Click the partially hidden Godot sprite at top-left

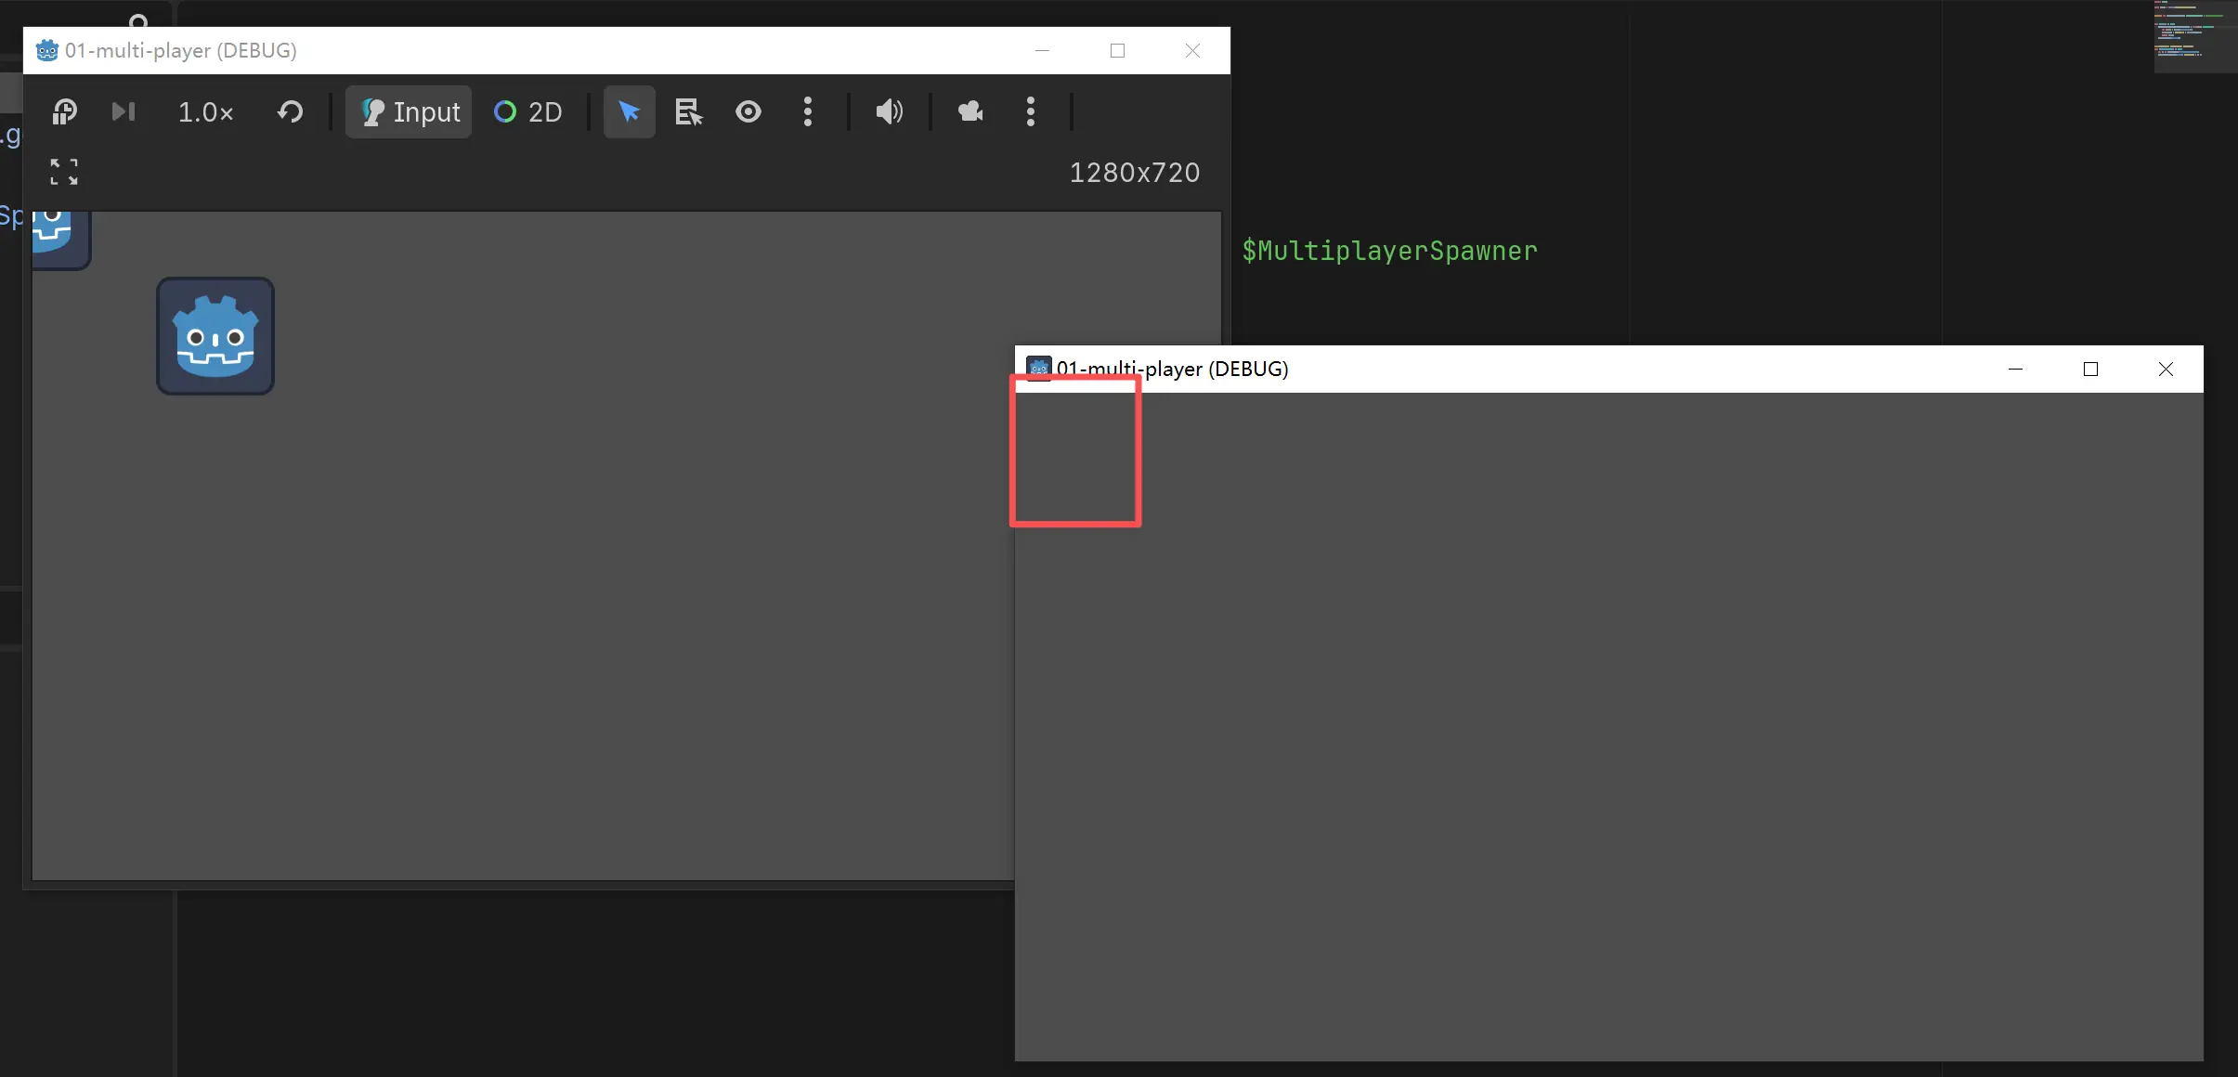(x=58, y=236)
